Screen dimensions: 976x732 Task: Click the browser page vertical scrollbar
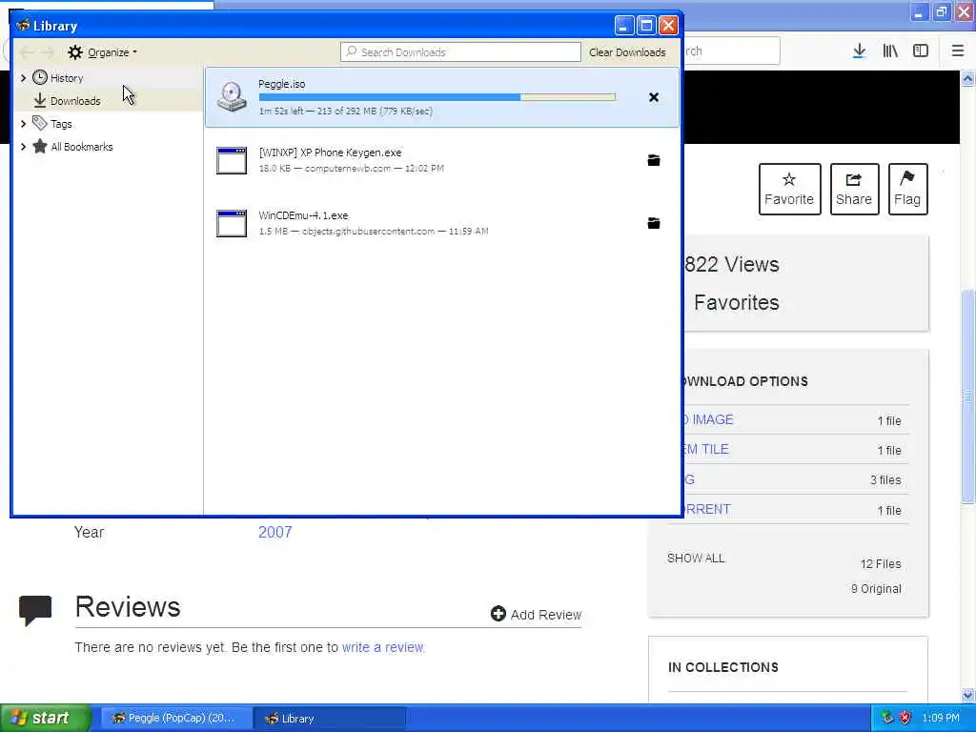967,396
